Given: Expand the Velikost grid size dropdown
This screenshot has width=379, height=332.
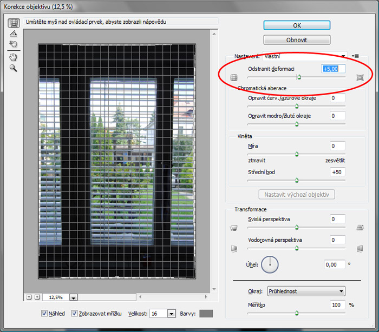Looking at the screenshot, I should pos(172,314).
